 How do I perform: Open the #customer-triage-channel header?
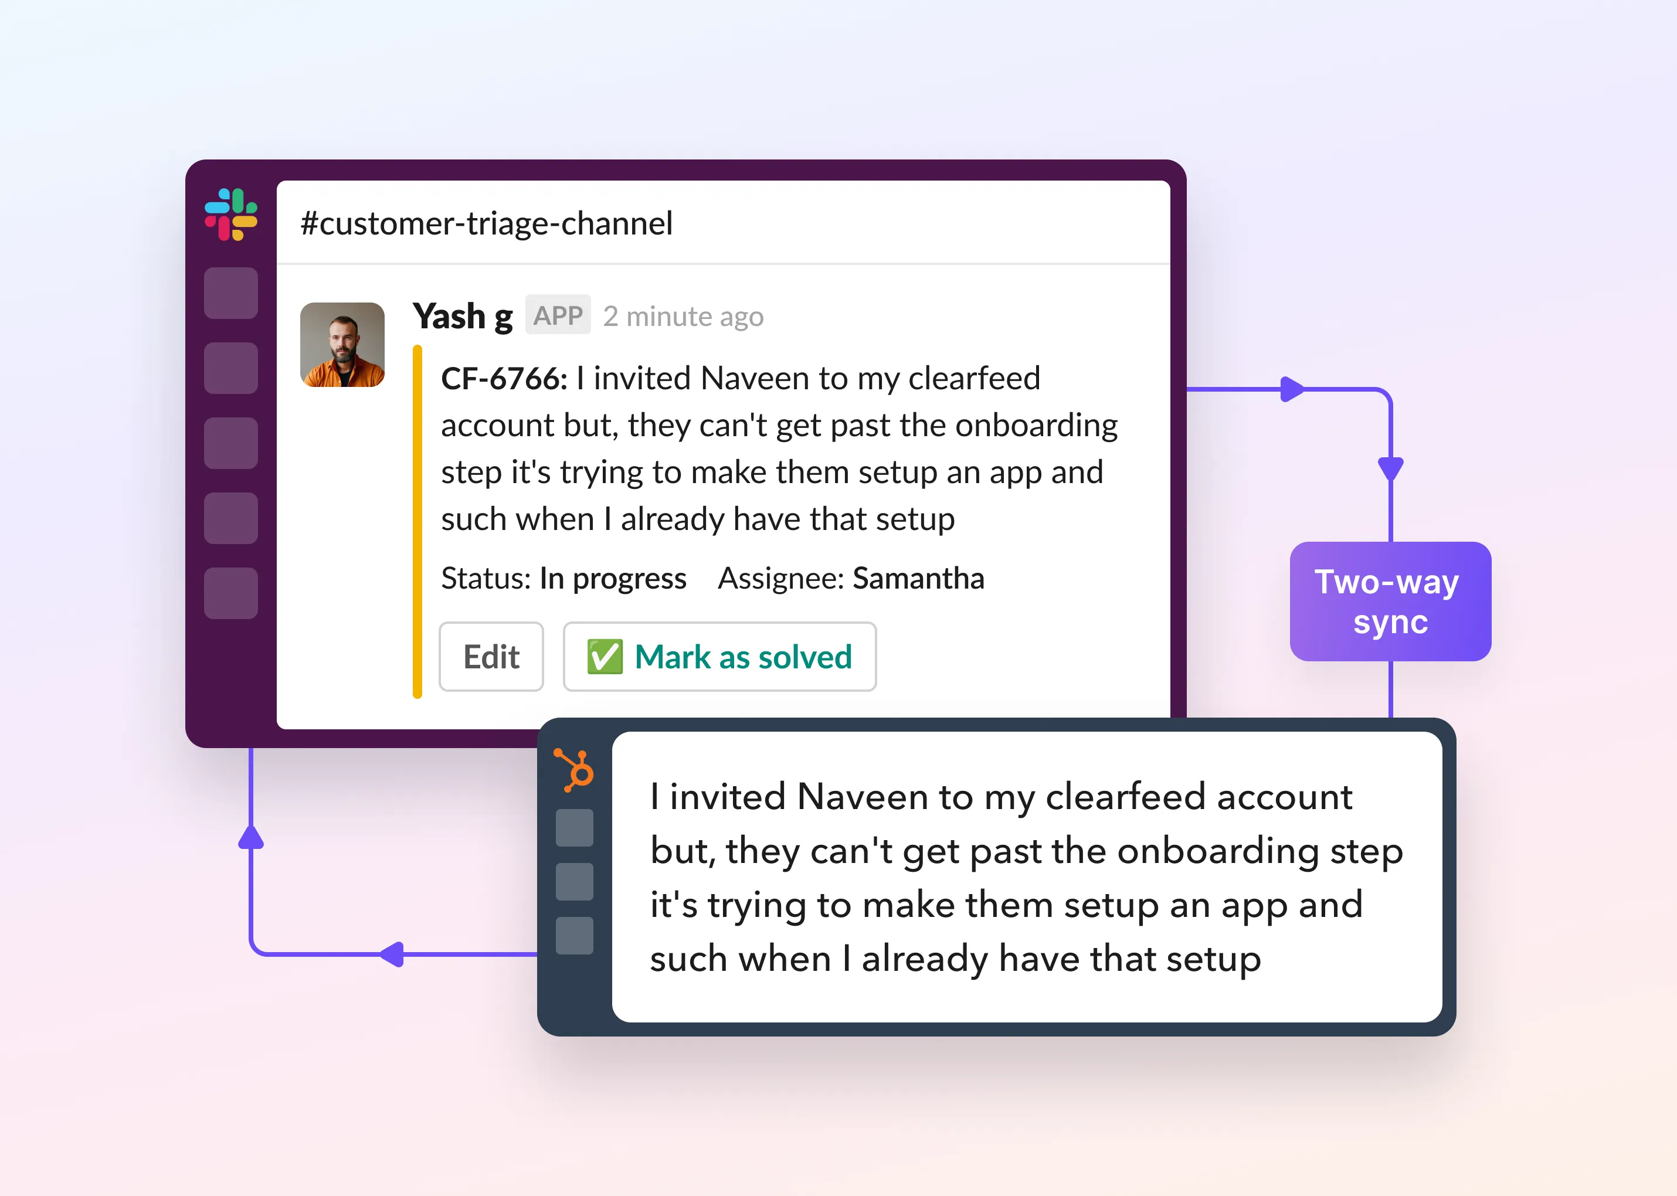click(x=487, y=223)
